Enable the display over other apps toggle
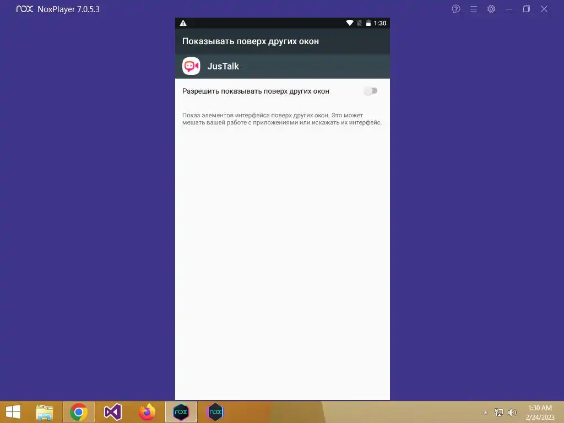Screen dimensions: 564x423 point(371,91)
